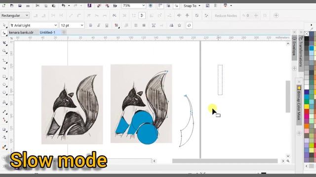Select the Ellipse tool
The image size is (316, 177).
click(x=4, y=85)
